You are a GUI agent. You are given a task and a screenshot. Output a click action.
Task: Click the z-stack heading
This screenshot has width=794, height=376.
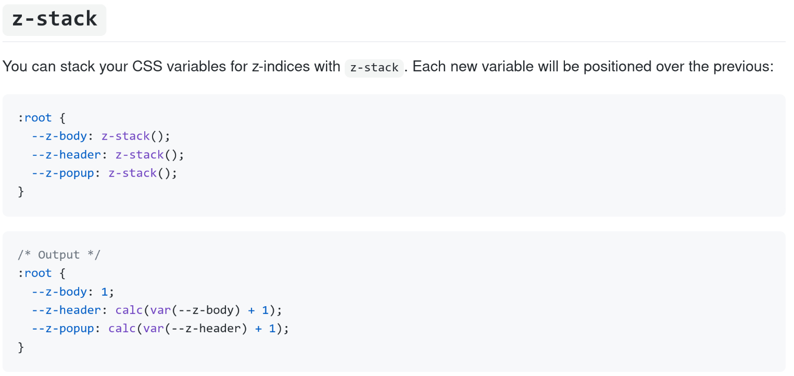click(54, 19)
